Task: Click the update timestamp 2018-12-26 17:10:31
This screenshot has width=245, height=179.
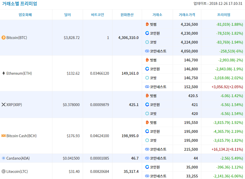Action: tap(226, 3)
